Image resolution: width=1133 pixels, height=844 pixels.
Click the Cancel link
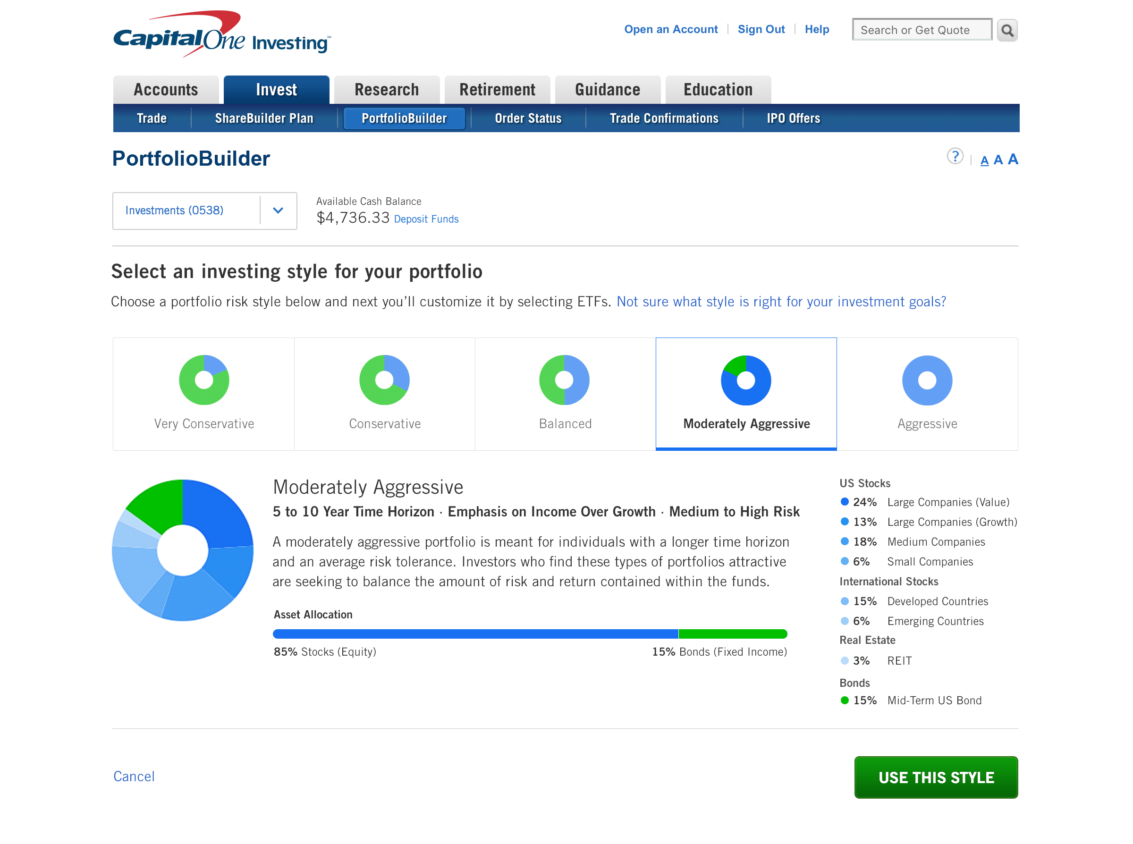coord(134,776)
